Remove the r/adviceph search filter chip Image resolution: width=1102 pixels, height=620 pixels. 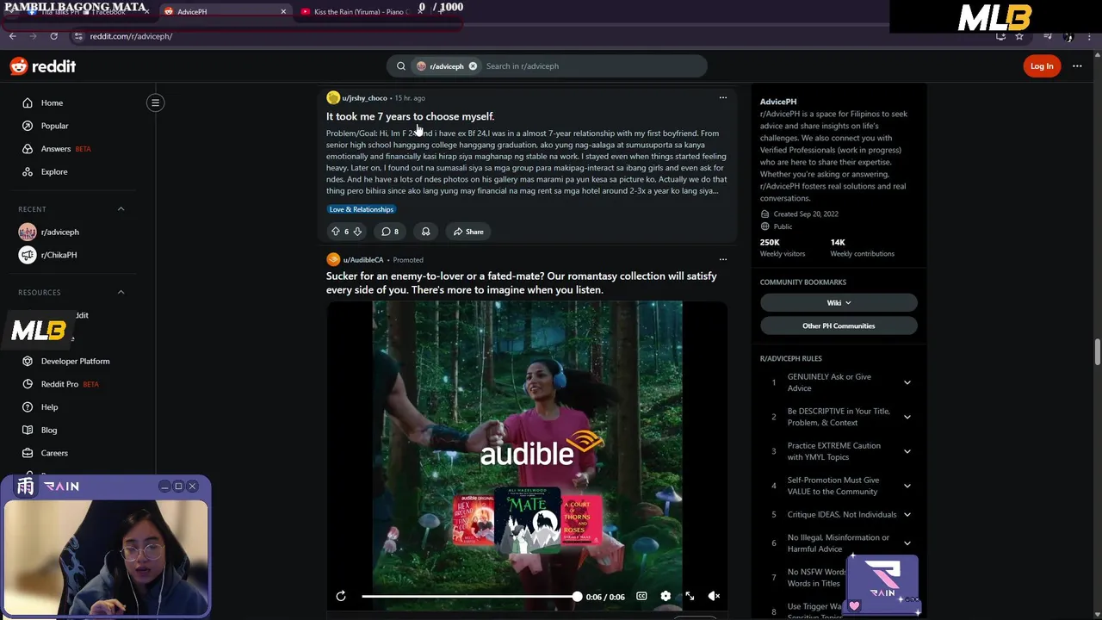click(473, 66)
